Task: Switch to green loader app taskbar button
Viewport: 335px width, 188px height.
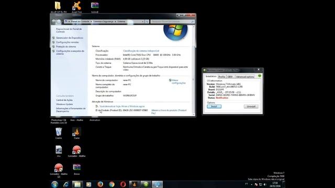Action: (146, 184)
